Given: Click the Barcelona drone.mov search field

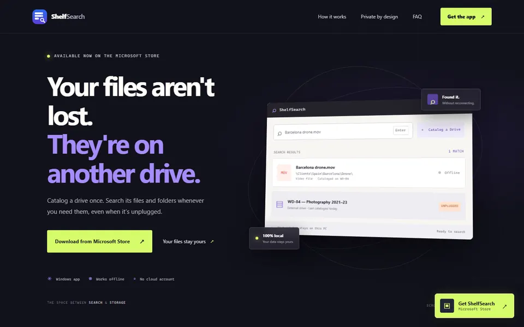Looking at the screenshot, I should pos(343,131).
